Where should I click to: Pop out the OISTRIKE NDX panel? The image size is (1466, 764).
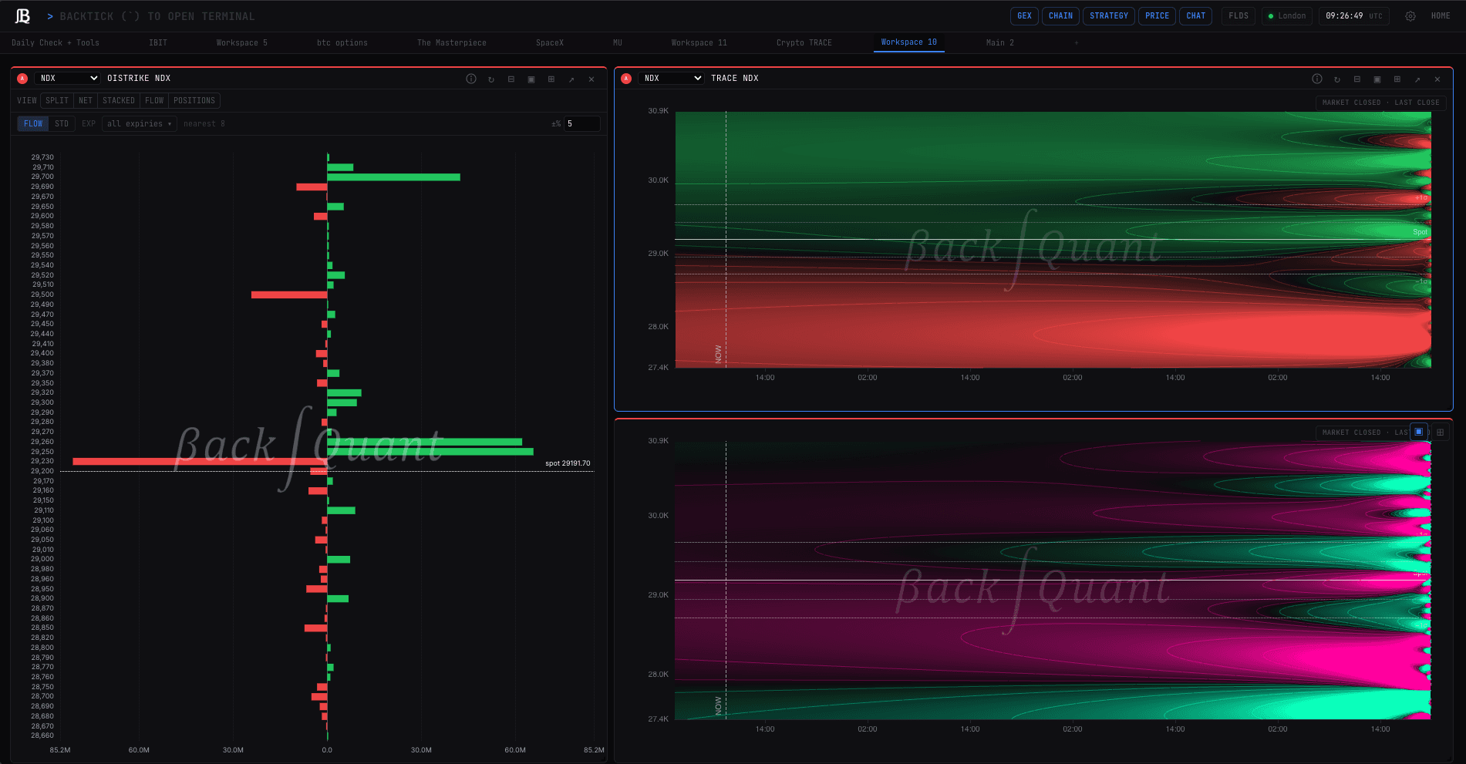(x=571, y=79)
